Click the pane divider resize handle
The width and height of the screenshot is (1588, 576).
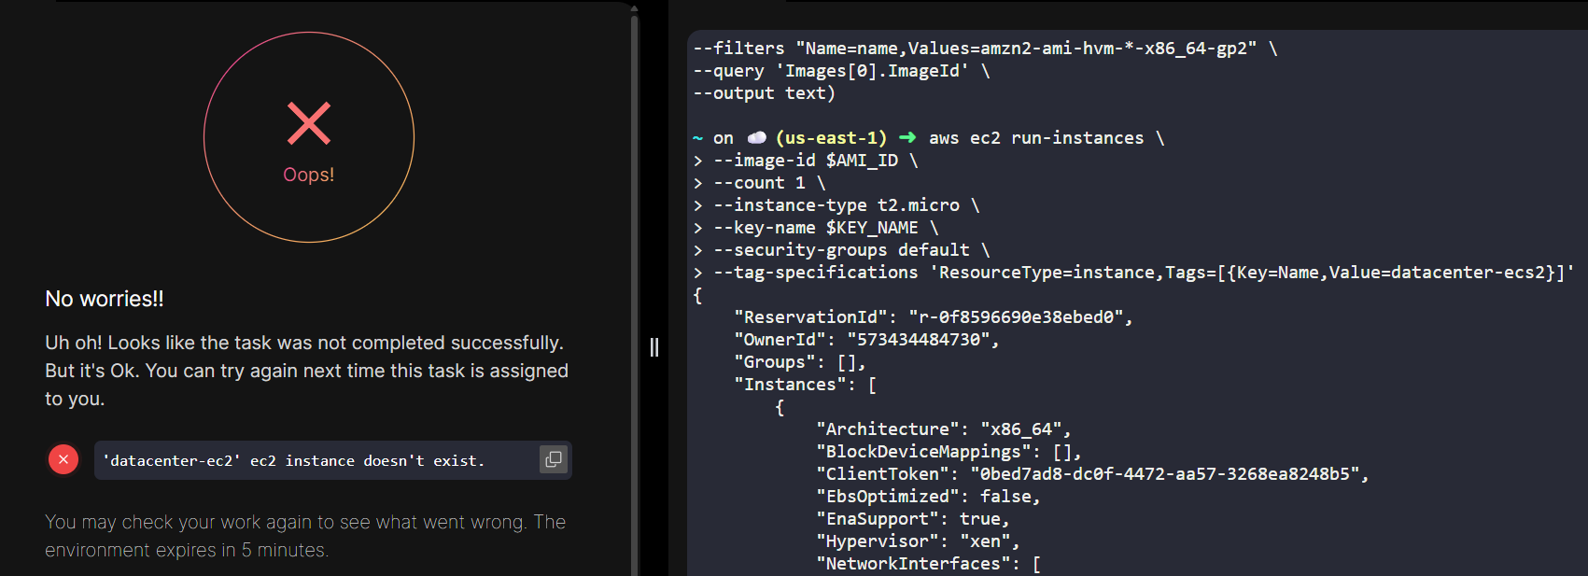click(654, 347)
